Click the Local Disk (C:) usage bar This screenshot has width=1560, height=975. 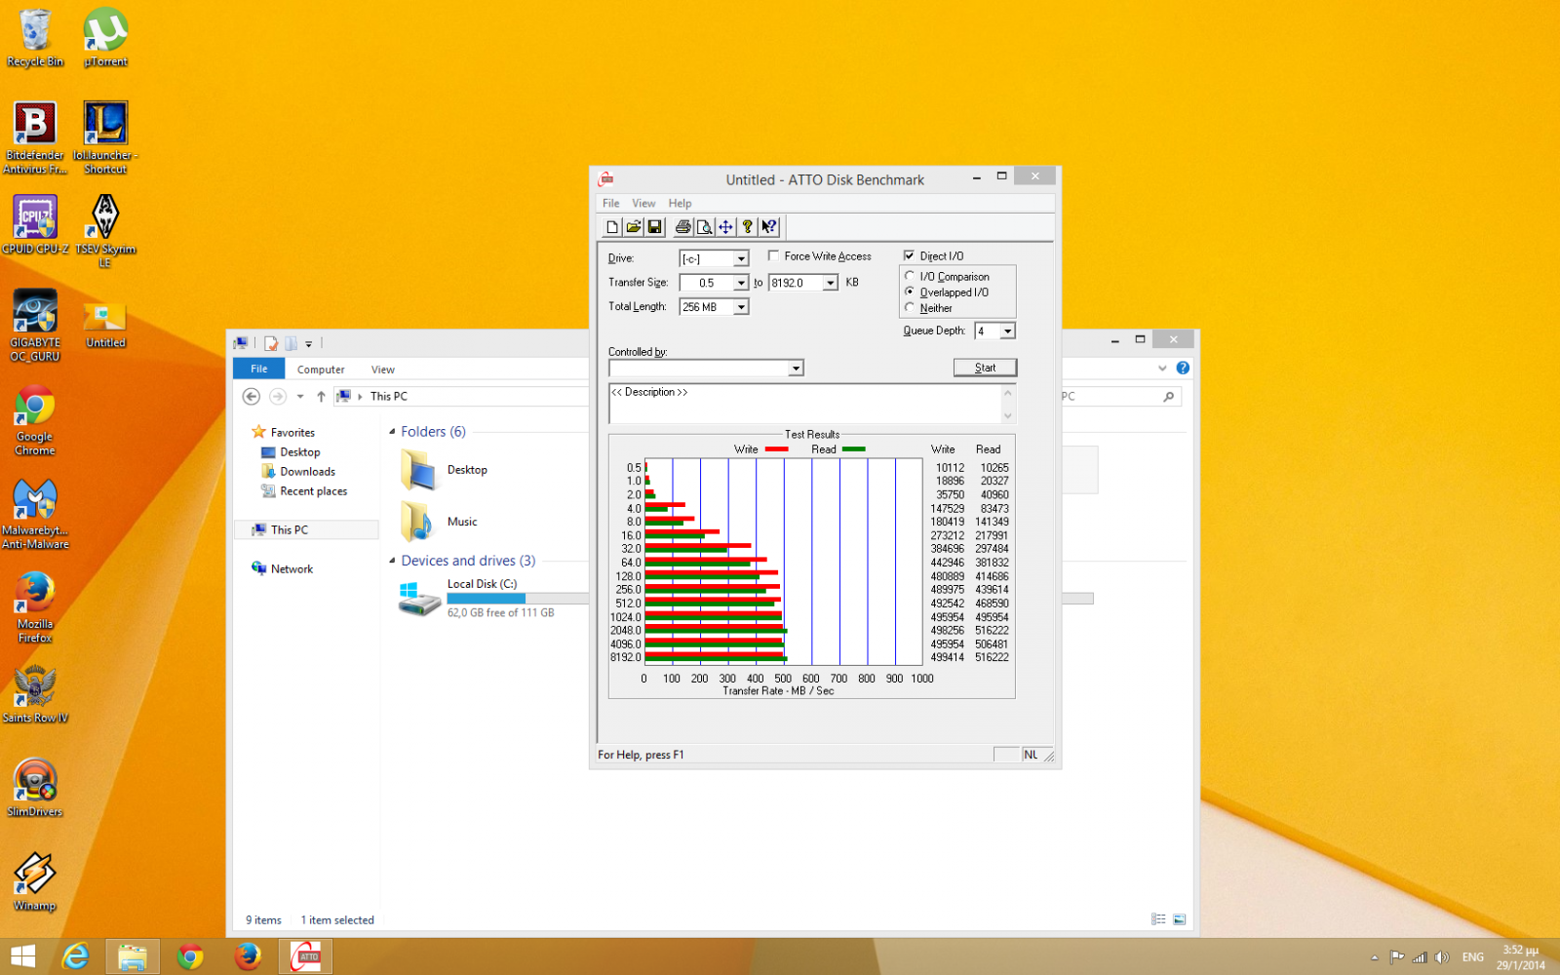[518, 599]
